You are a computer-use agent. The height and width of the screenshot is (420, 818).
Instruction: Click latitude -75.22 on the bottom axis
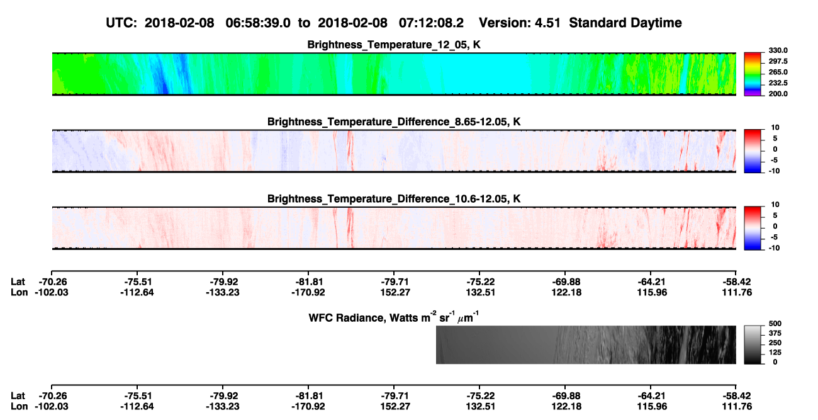(x=479, y=395)
